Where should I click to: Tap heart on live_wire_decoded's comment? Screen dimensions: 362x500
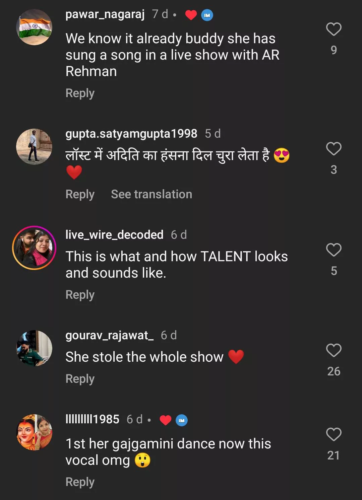pos(334,250)
